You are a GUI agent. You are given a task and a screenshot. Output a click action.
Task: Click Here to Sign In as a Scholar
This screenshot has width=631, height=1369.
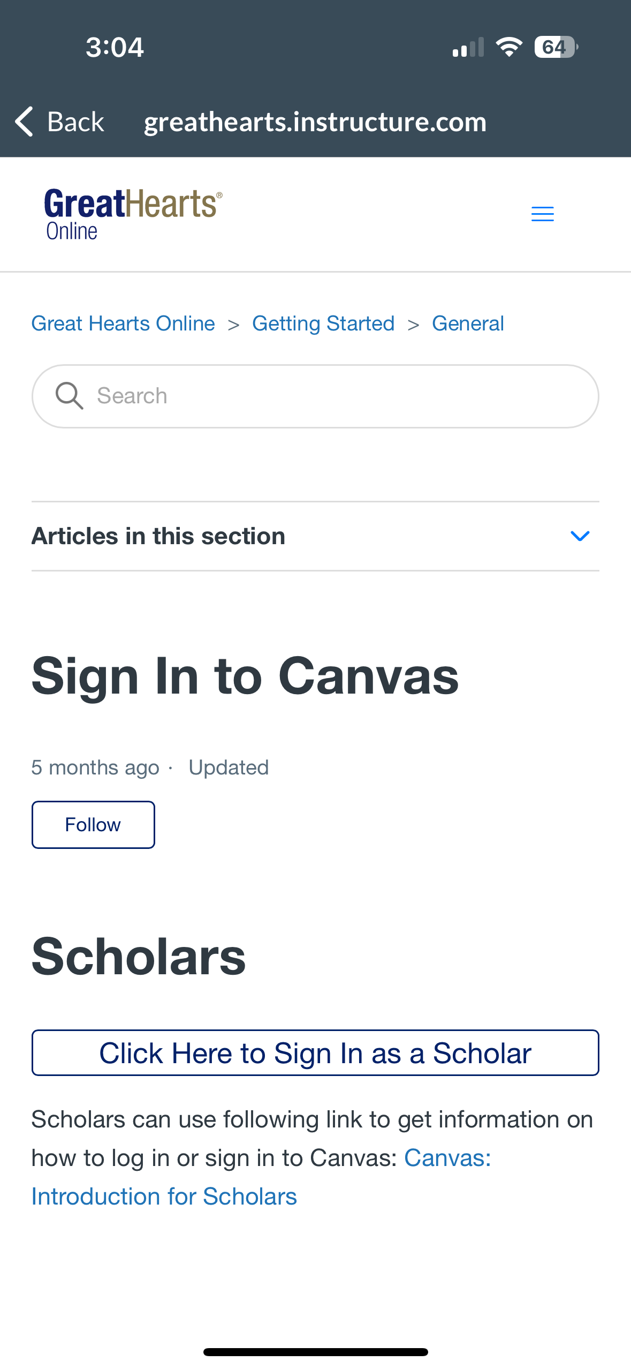tap(315, 1052)
